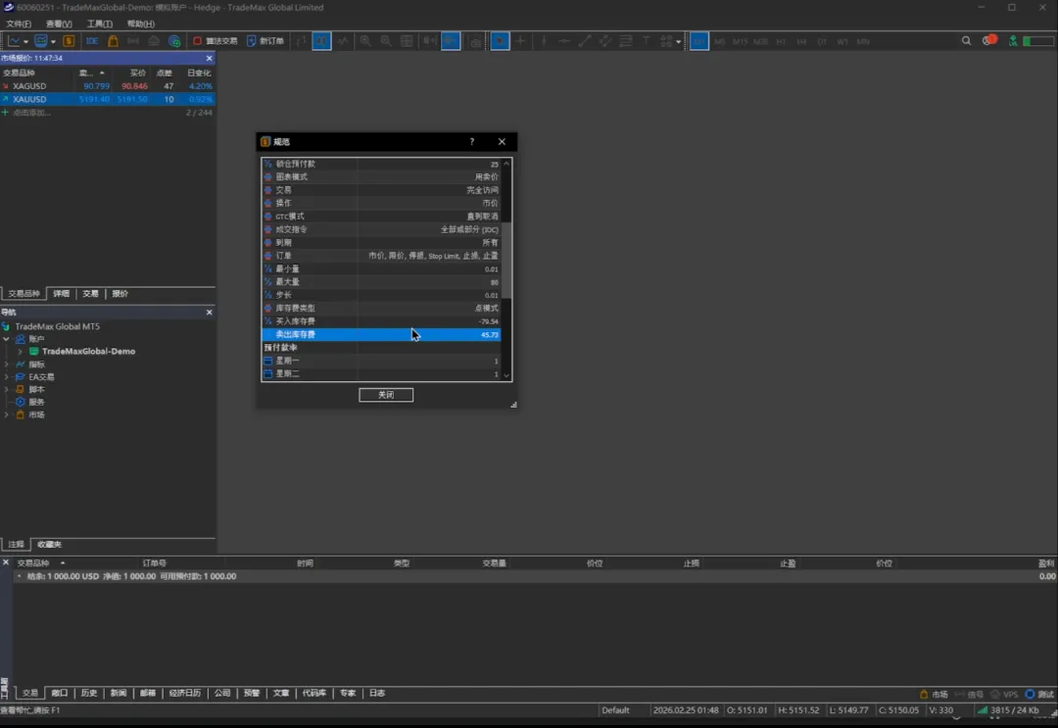This screenshot has height=728, width=1058.
Task: Switch to the 历史 history tab
Action: [x=89, y=693]
